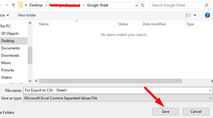
Task: Expand the address bar history dropdown
Action: pyautogui.click(x=137, y=5)
